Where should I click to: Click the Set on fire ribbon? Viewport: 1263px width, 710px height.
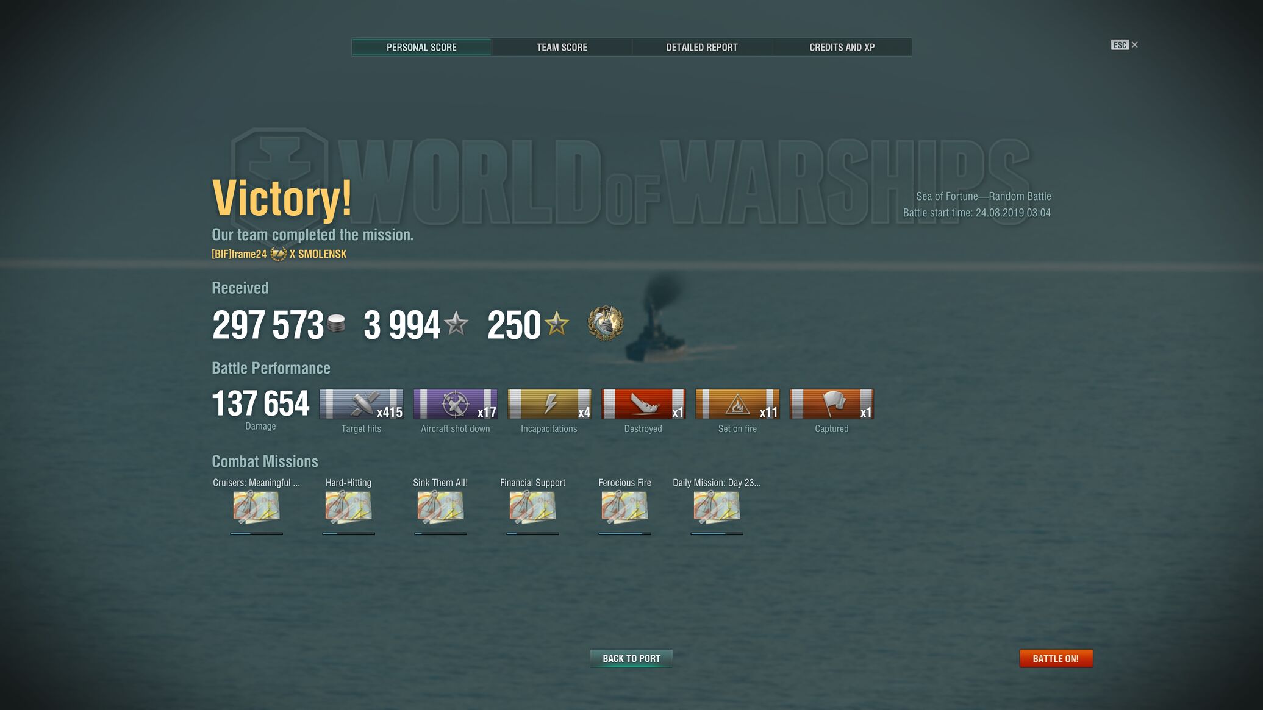[737, 404]
